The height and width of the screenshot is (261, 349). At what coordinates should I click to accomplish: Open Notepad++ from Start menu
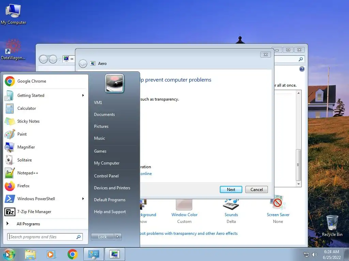tap(46, 173)
